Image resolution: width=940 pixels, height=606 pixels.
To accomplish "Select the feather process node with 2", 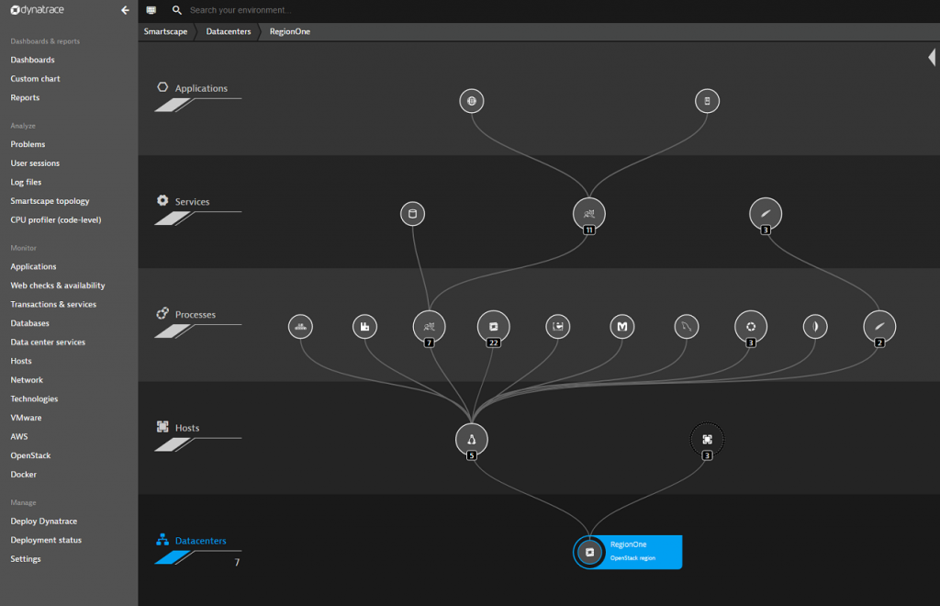I will pyautogui.click(x=879, y=327).
